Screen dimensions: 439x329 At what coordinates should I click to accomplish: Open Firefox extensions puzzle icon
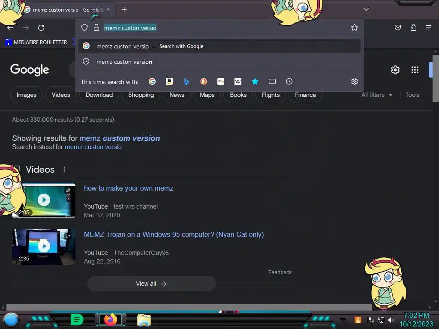tap(413, 27)
